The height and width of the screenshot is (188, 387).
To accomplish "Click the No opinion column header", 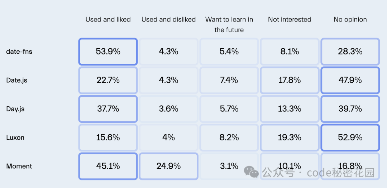I will point(350,19).
